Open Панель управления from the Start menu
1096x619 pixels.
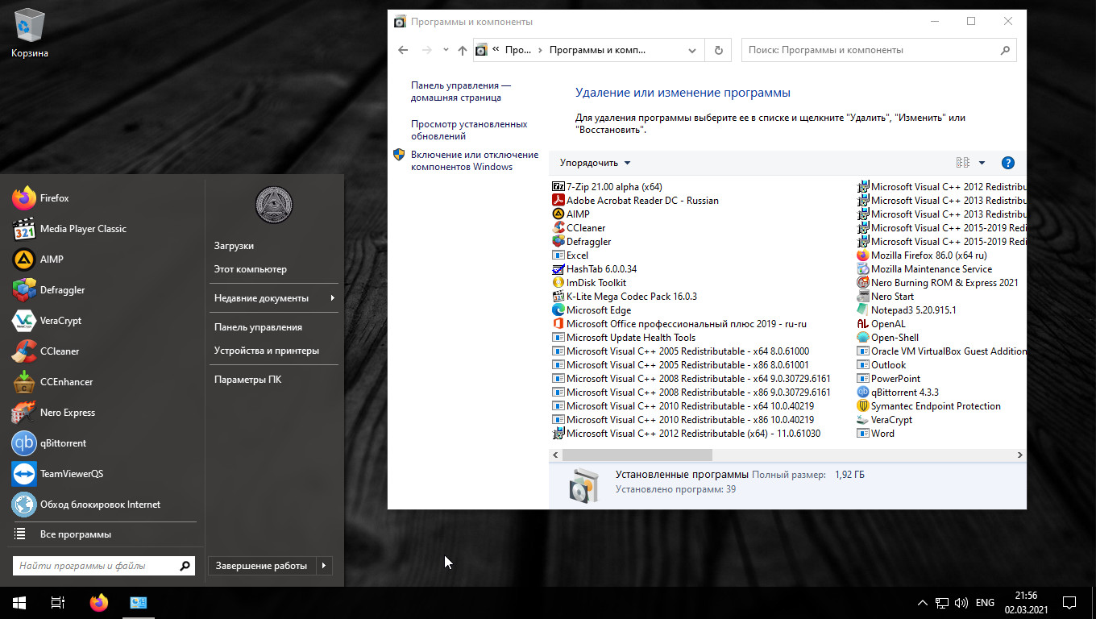(258, 327)
